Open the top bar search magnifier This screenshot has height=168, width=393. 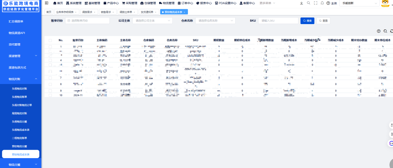pos(308,3)
